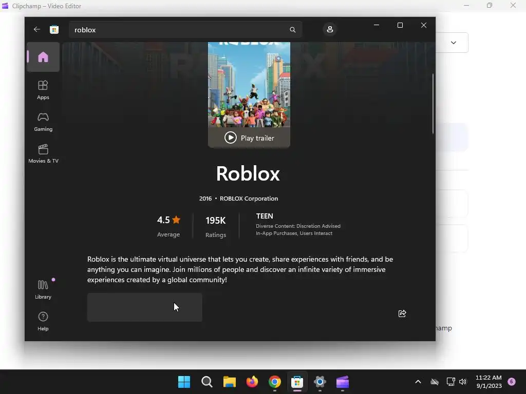
Task: Click Microsoft Store icon in the taskbar
Action: [x=297, y=382]
